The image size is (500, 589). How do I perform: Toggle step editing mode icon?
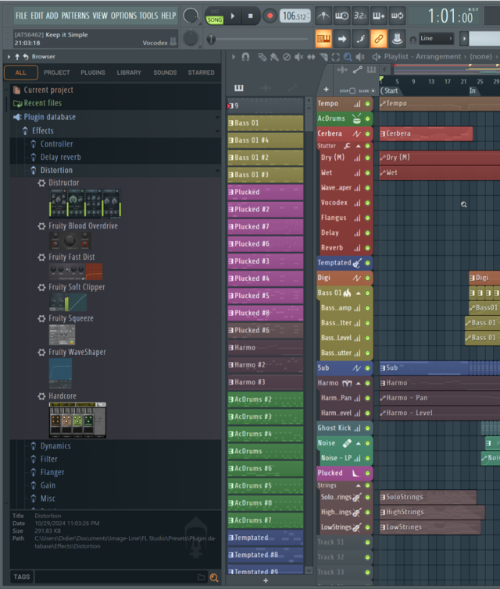360,38
